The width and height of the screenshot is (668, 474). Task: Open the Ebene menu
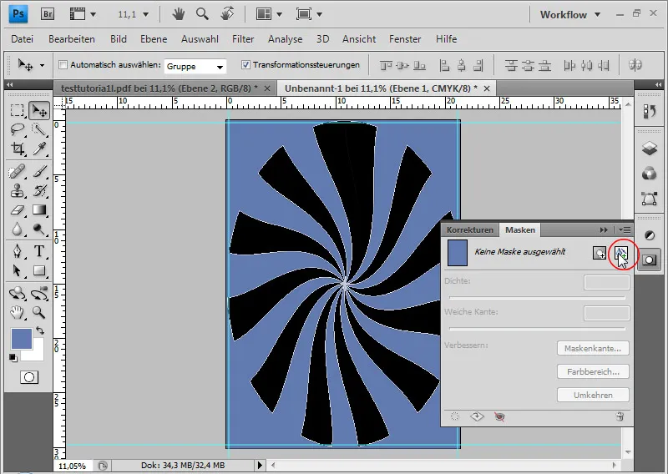[x=154, y=39]
